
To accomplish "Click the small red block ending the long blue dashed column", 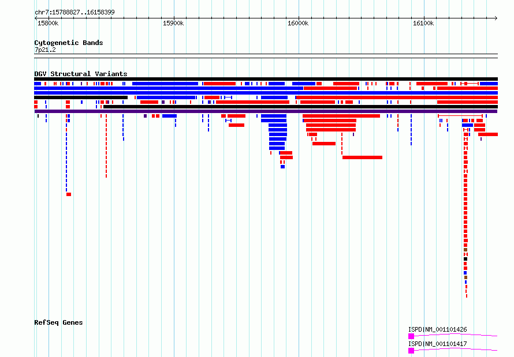I will [x=69, y=194].
